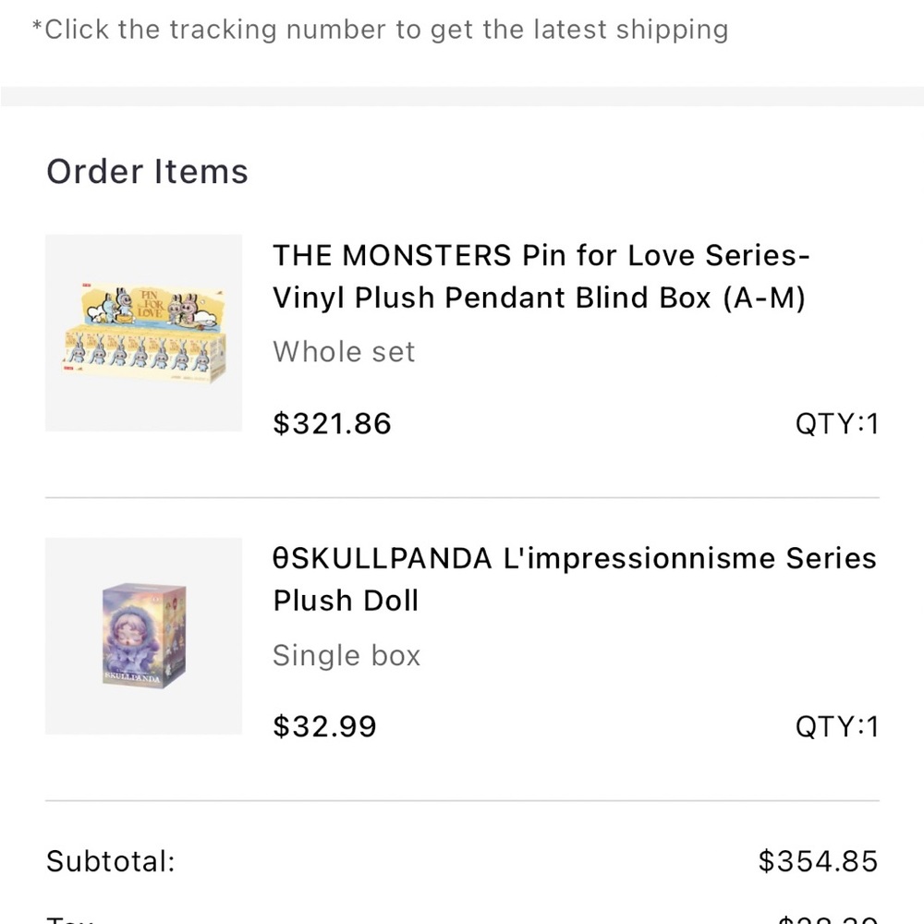Open the SKULLPANDA plush doll box thumbnail
Image resolution: width=924 pixels, height=924 pixels.
143,636
